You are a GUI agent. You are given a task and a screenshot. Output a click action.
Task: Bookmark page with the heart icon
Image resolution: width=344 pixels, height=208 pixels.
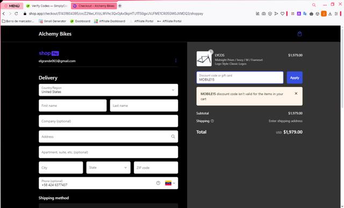click(x=283, y=13)
